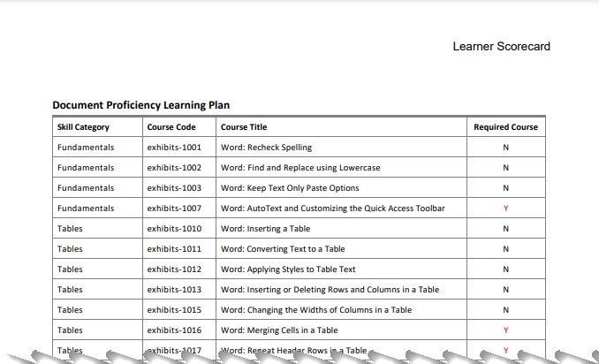The image size is (599, 364).
Task: Select the course code exhibits-1016
Action: [174, 330]
